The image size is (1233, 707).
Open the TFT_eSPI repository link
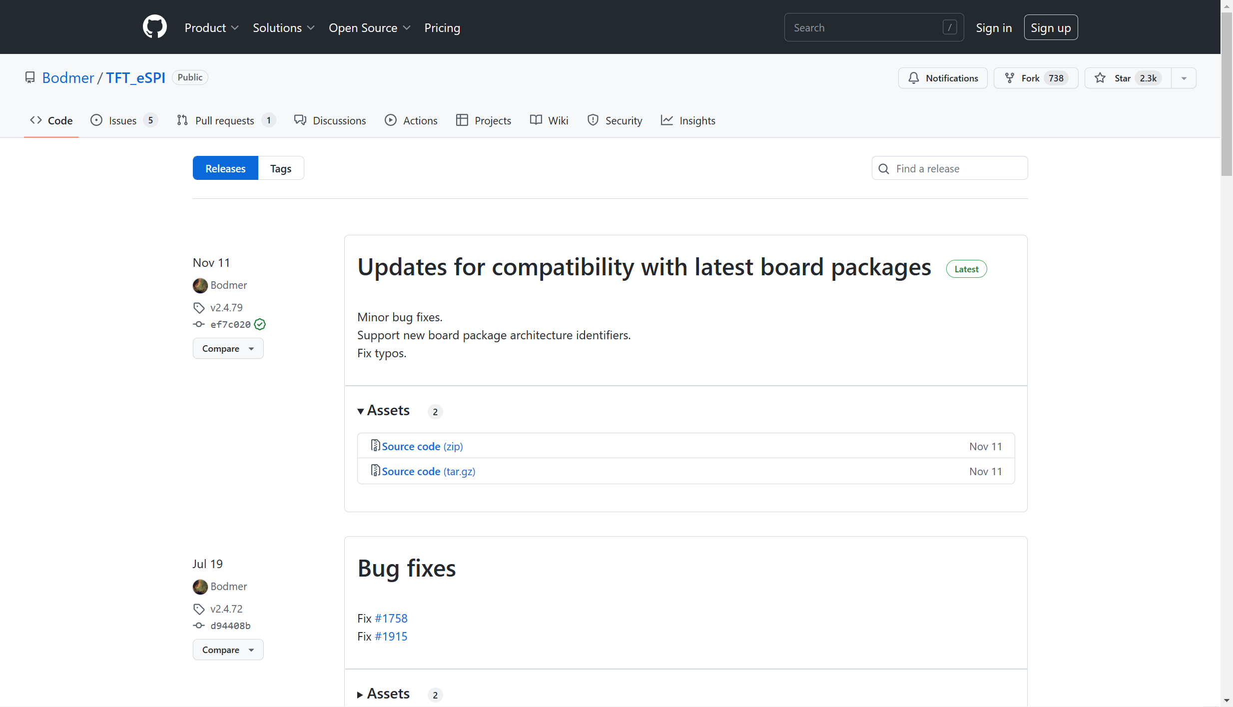click(135, 78)
